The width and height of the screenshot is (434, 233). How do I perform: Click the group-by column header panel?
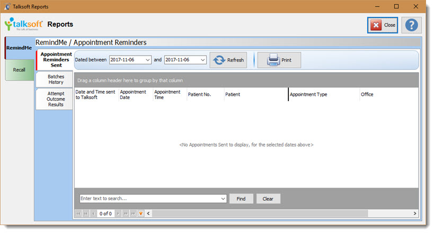246,80
